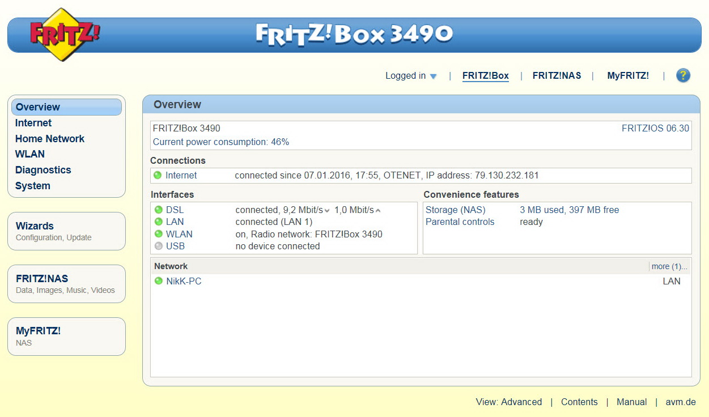This screenshot has width=709, height=417.
Task: Open the Contents footer link
Action: point(579,402)
